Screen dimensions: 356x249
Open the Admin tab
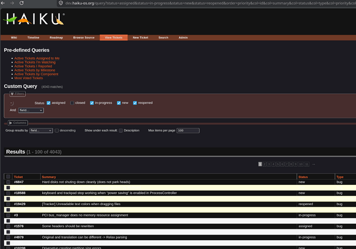[183, 38]
